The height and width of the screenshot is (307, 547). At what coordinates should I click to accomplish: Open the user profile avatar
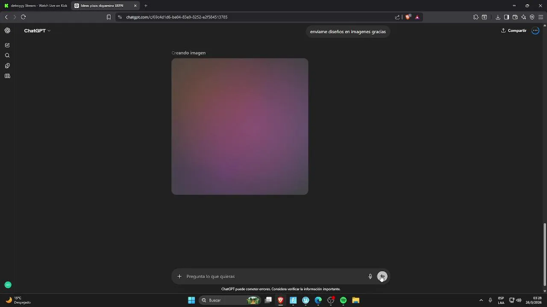click(8, 285)
